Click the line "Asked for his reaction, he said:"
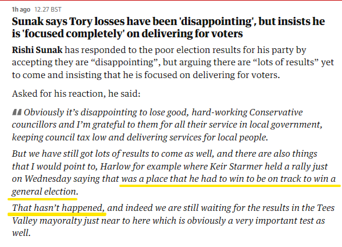This screenshot has height=247, width=342. [76, 94]
